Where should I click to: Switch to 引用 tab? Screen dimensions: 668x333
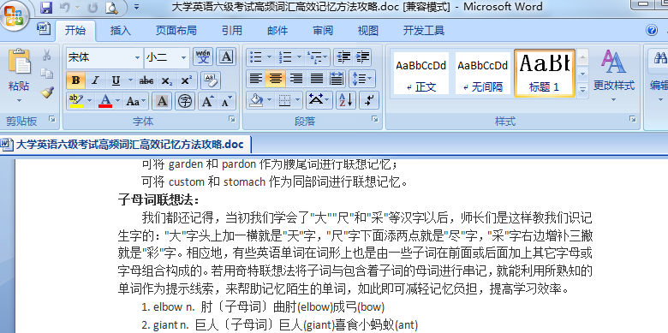[232, 30]
